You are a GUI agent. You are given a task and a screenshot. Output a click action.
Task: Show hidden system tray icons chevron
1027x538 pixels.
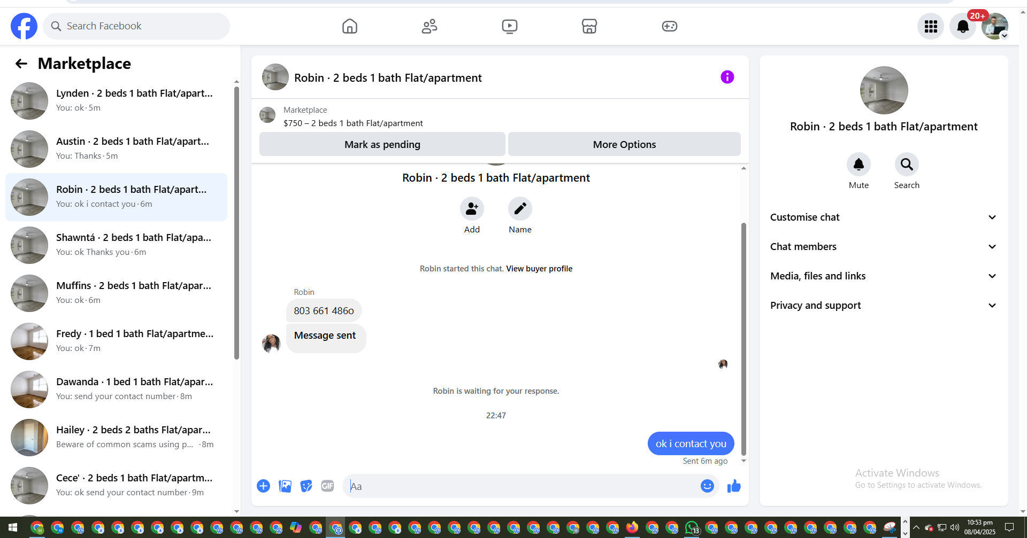(x=916, y=528)
